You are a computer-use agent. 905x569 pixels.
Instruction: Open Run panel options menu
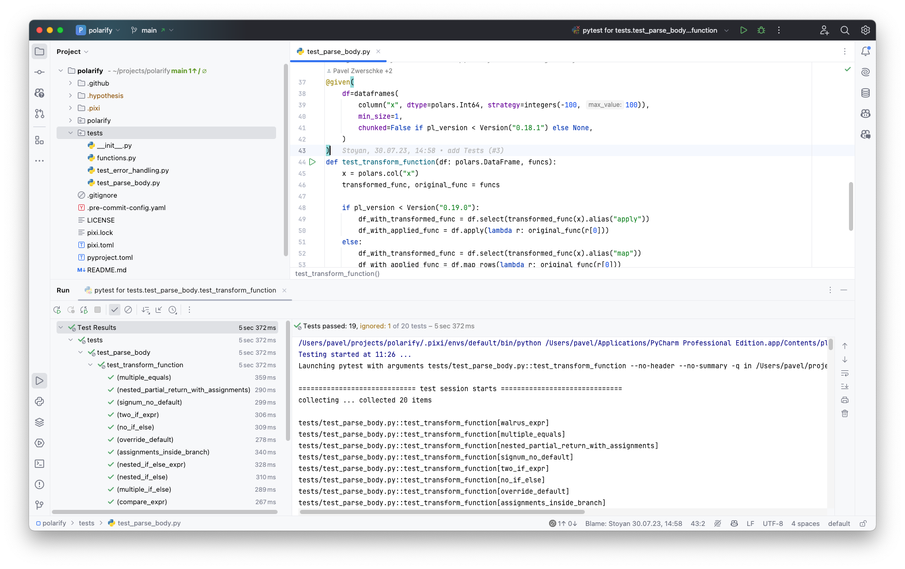pos(830,290)
